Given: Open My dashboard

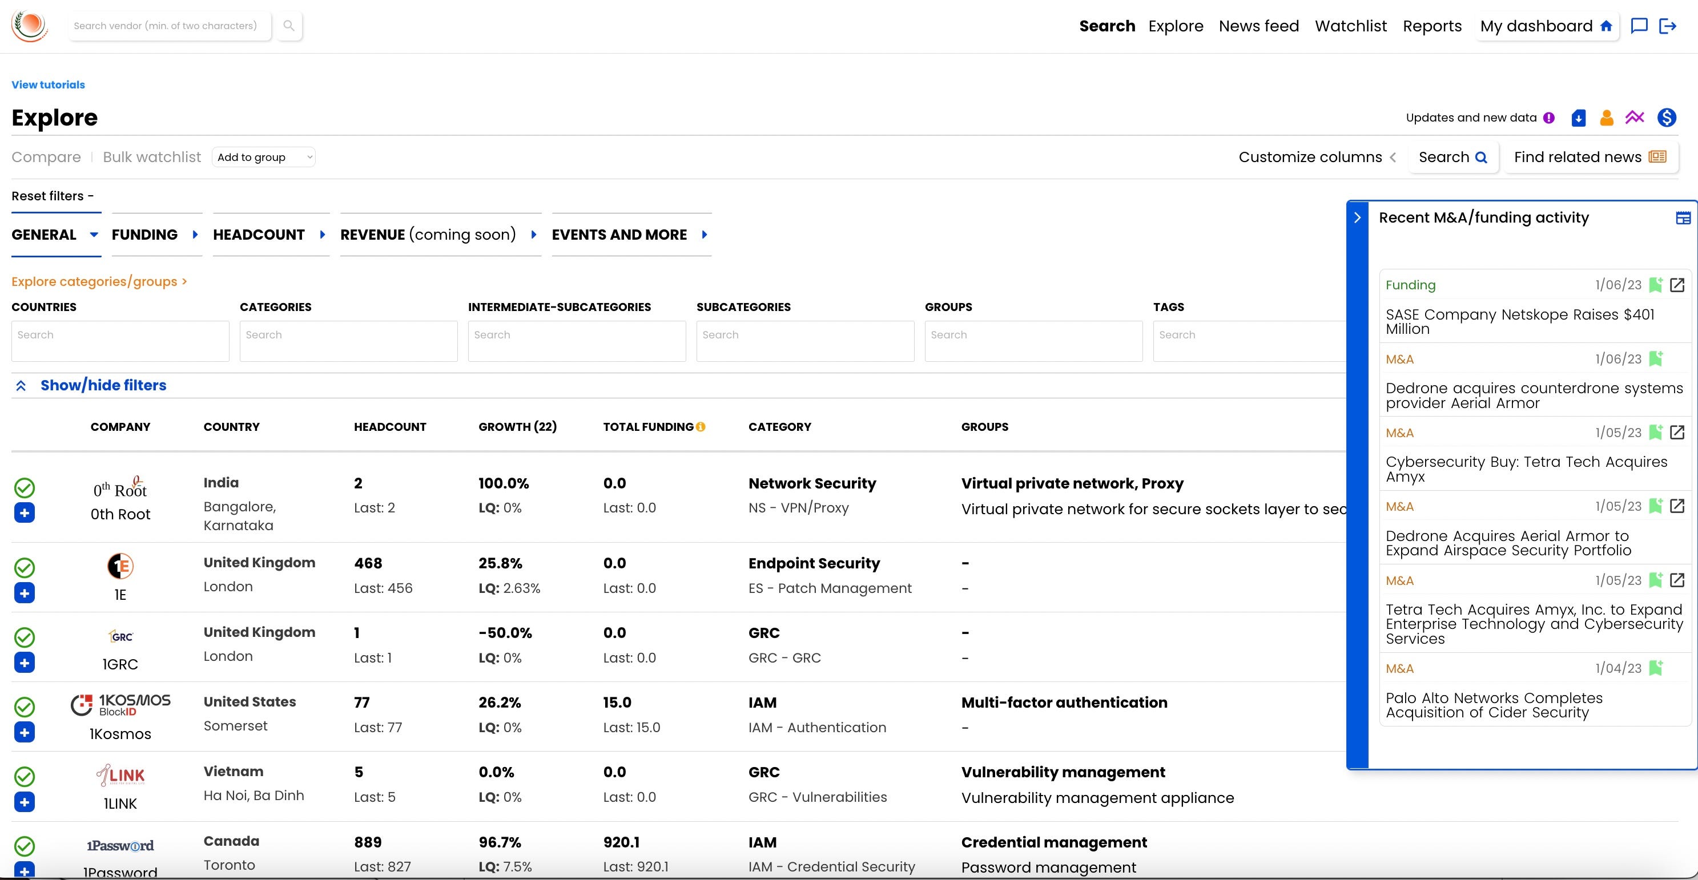Looking at the screenshot, I should point(1546,26).
